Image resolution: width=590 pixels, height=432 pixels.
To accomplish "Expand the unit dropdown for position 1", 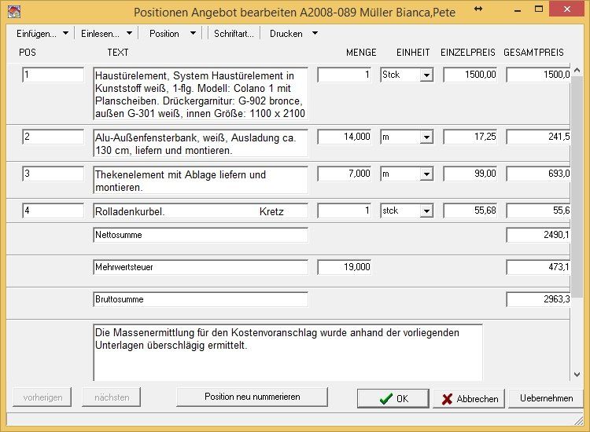I will point(426,75).
